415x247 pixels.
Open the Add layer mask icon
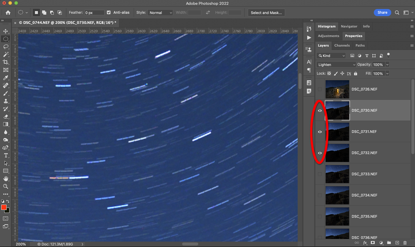pyautogui.click(x=372, y=244)
